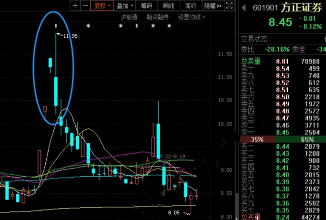Viewport: 326px width, 220px height.
Task: Click the 买七 price 8.38
Action: [x=283, y=189]
